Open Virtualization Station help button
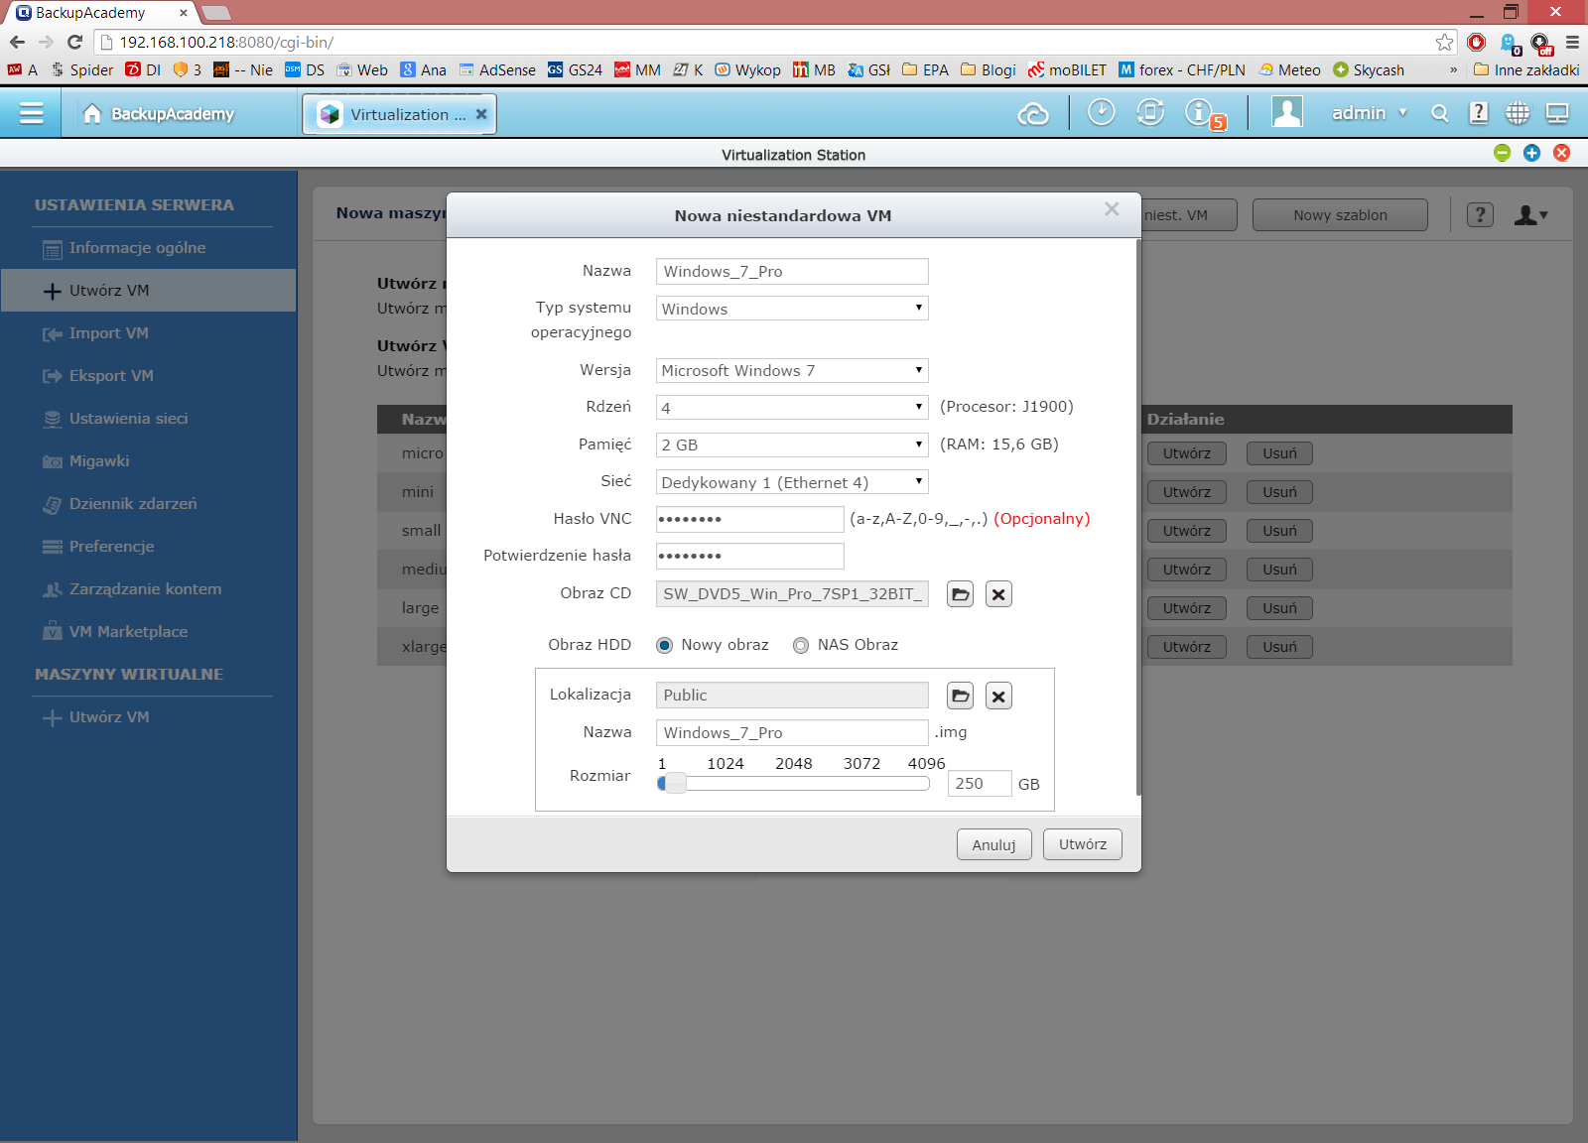Screen dimensions: 1588x1143 click(x=1480, y=214)
